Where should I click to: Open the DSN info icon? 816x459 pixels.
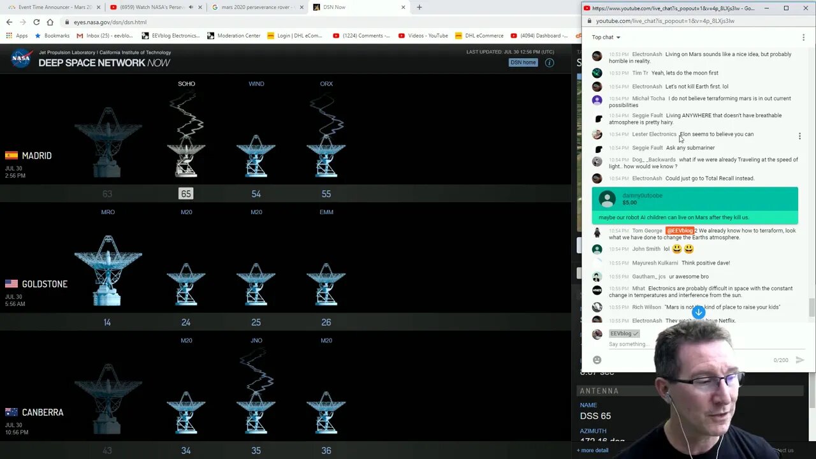(550, 62)
